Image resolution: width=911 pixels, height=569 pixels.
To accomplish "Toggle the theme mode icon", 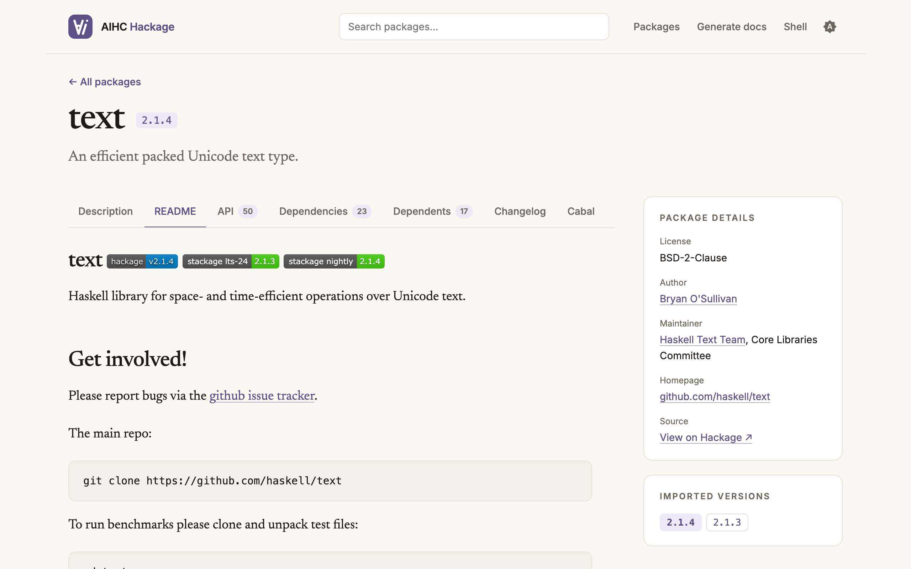I will point(829,27).
